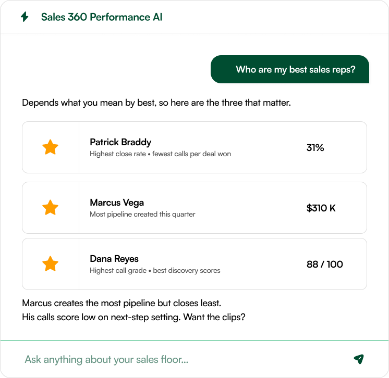389x378 pixels.
Task: Click the paper plane send icon
Action: tap(359, 359)
